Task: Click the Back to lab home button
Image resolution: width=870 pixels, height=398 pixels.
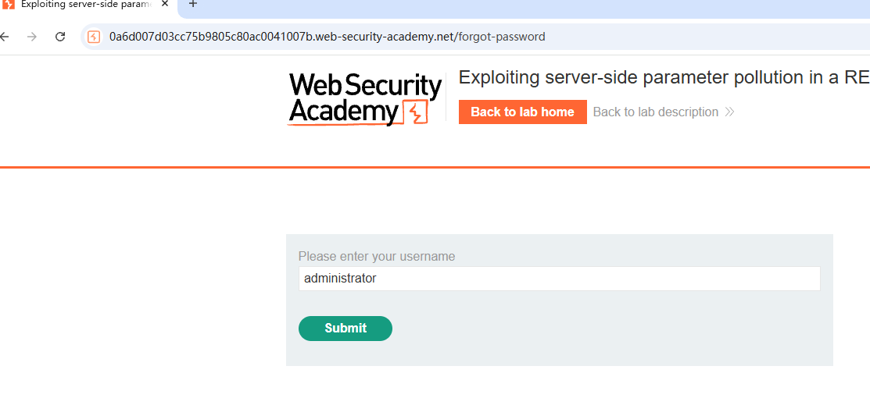Action: pyautogui.click(x=523, y=112)
